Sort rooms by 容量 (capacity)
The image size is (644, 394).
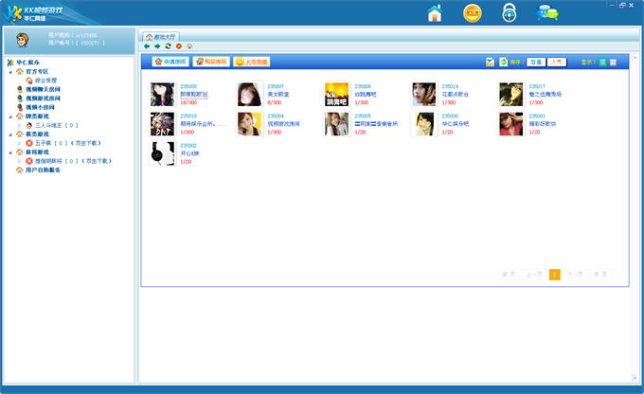tap(536, 63)
